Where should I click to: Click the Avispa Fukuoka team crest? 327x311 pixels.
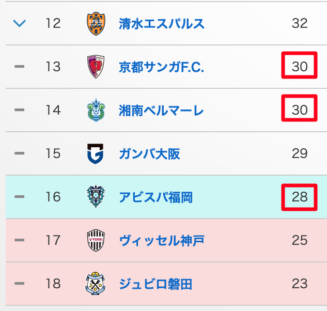(x=96, y=197)
